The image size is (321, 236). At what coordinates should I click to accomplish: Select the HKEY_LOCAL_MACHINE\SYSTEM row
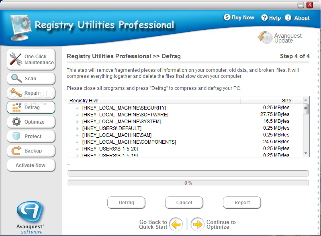[x=185, y=121]
